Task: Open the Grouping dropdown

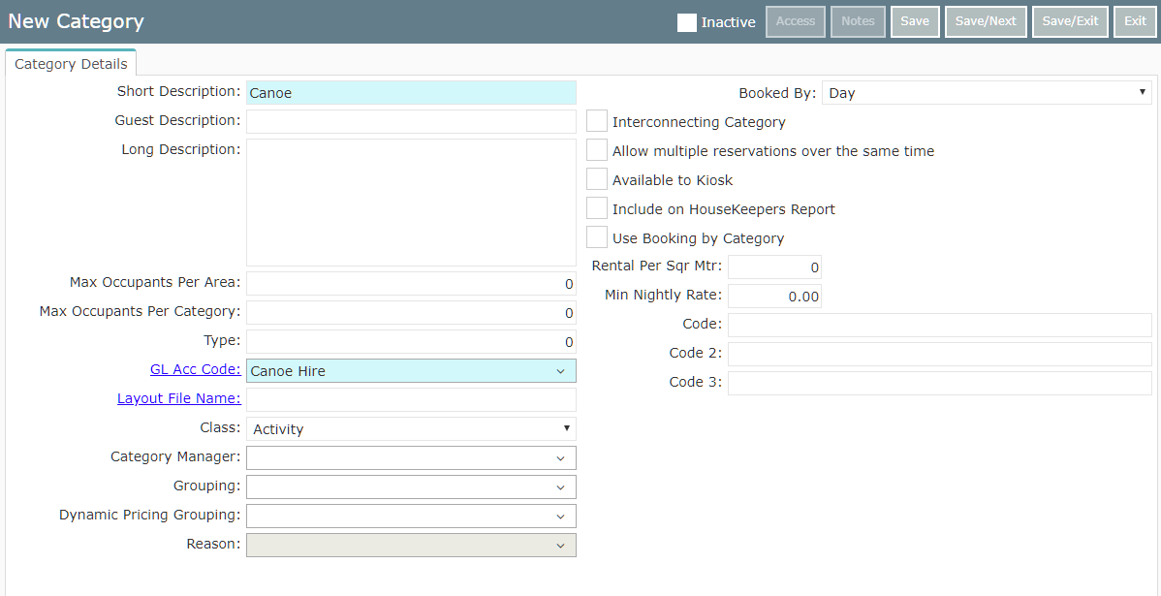Action: click(411, 487)
